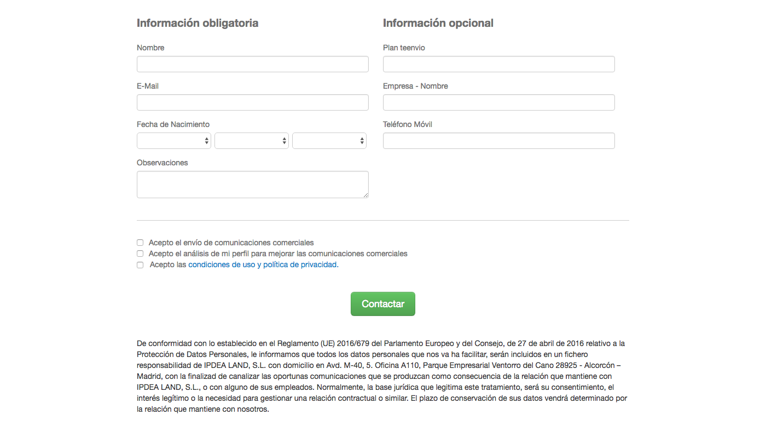Click the Nombre input field

(x=252, y=64)
